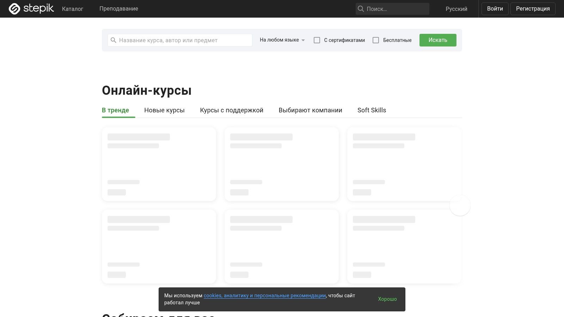The image size is (564, 317).
Task: Select the "Курсы с поддержкой" tab
Action: coord(232,110)
